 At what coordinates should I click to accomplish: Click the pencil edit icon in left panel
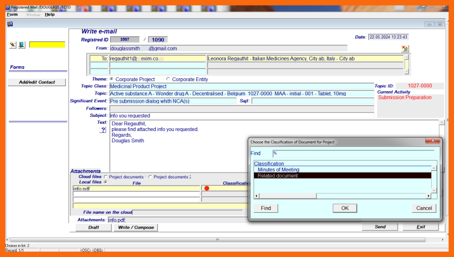[13, 45]
